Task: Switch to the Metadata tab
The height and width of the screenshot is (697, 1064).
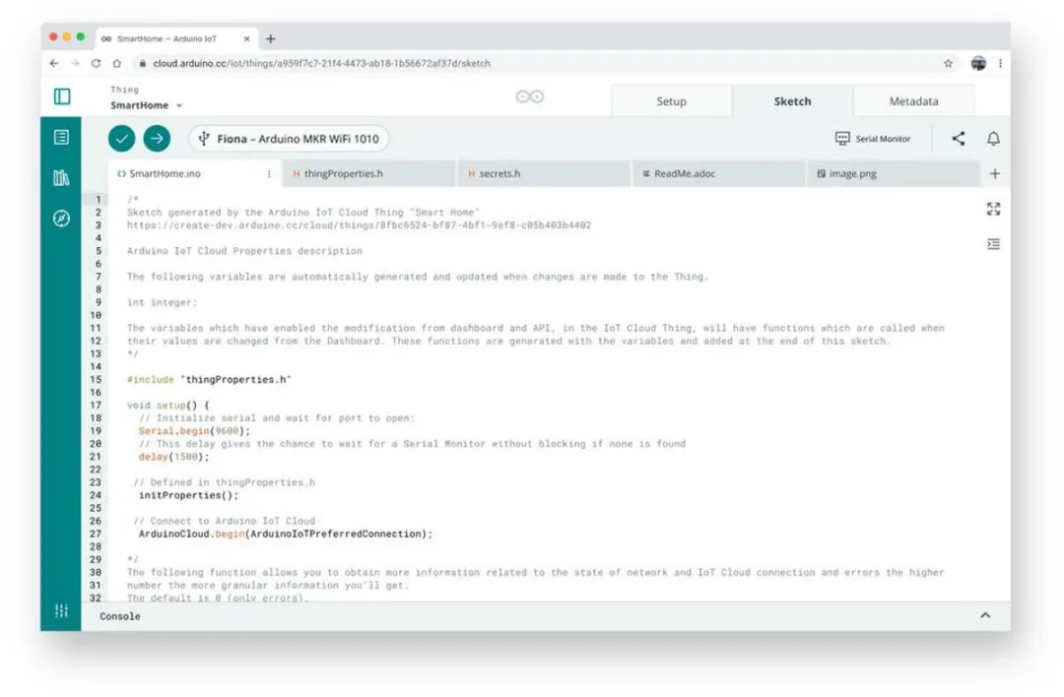Action: point(914,101)
